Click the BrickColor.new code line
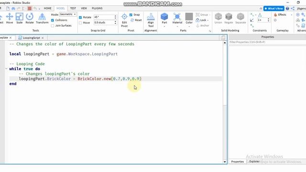 (x=80, y=79)
